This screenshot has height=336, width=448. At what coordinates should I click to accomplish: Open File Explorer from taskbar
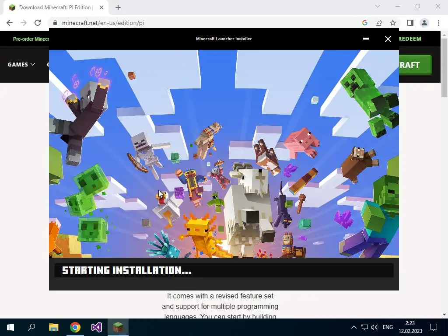click(53, 327)
